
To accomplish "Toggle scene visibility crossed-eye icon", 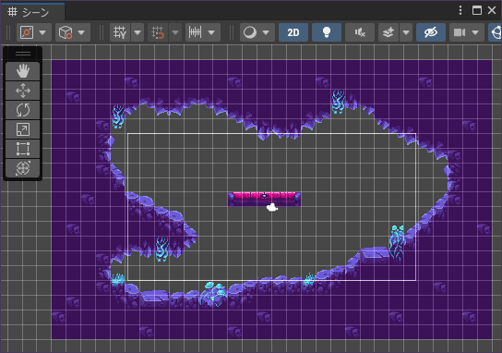I will point(431,32).
